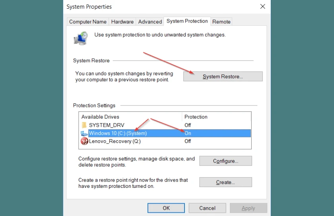Close the System Properties dialog
Viewport: 334px width, 216px height.
click(x=262, y=7)
